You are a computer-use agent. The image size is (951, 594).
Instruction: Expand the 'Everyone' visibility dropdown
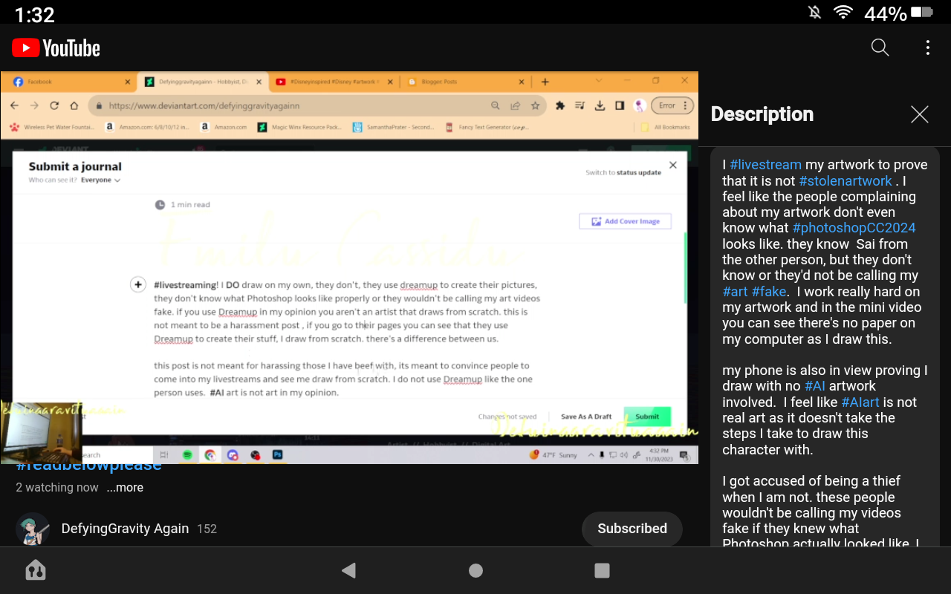pos(100,180)
